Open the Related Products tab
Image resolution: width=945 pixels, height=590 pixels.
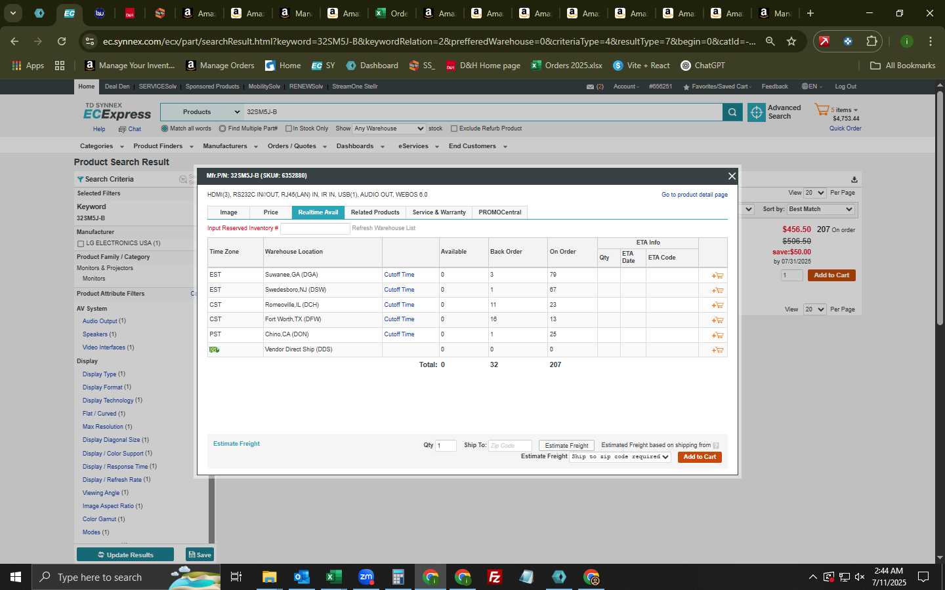coord(375,212)
